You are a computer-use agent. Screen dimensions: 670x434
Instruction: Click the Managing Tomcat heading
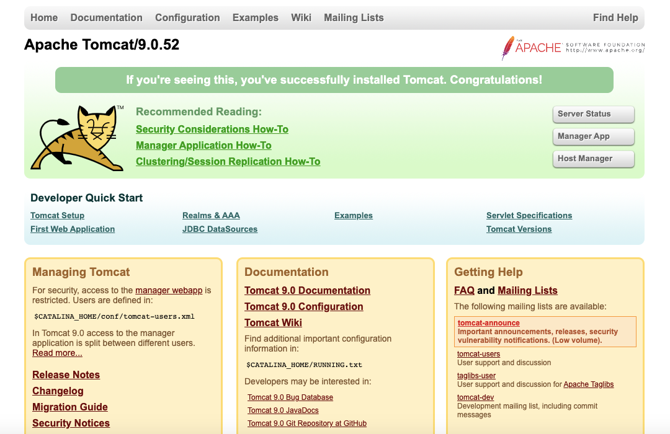click(81, 272)
